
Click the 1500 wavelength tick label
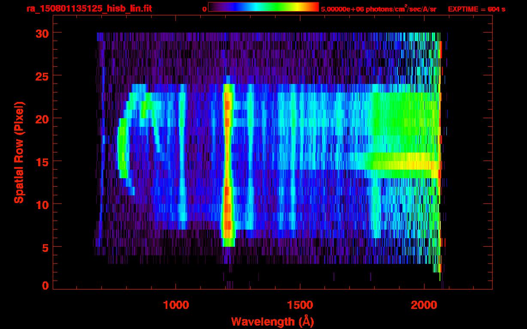click(300, 305)
